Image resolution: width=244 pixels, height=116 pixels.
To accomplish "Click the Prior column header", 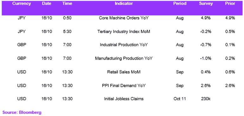I will (x=230, y=3).
